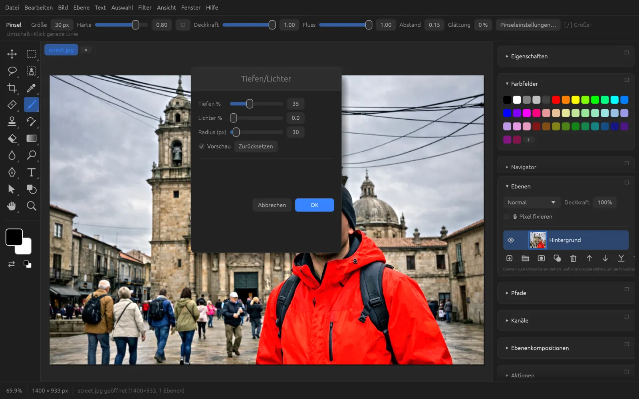Select the Gradient tool
The width and height of the screenshot is (639, 399).
32,138
